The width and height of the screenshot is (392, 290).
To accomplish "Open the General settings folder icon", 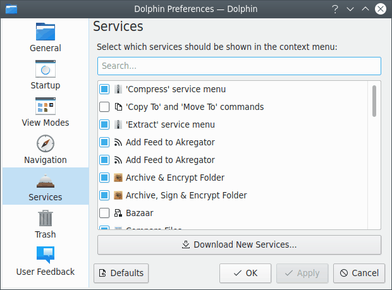I will [46, 32].
